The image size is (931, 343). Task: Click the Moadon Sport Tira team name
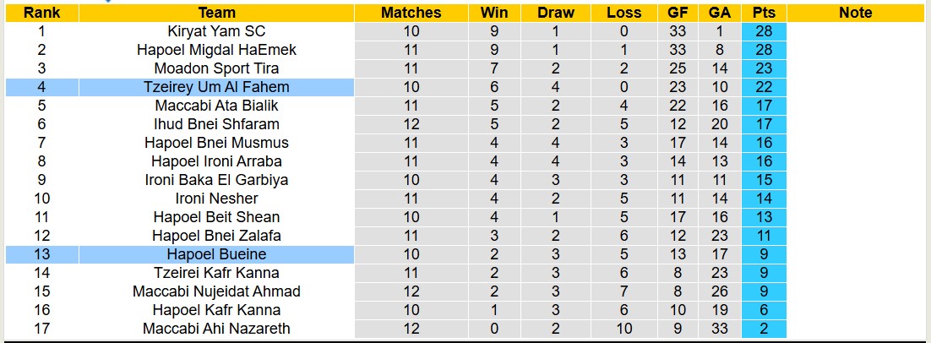[216, 68]
